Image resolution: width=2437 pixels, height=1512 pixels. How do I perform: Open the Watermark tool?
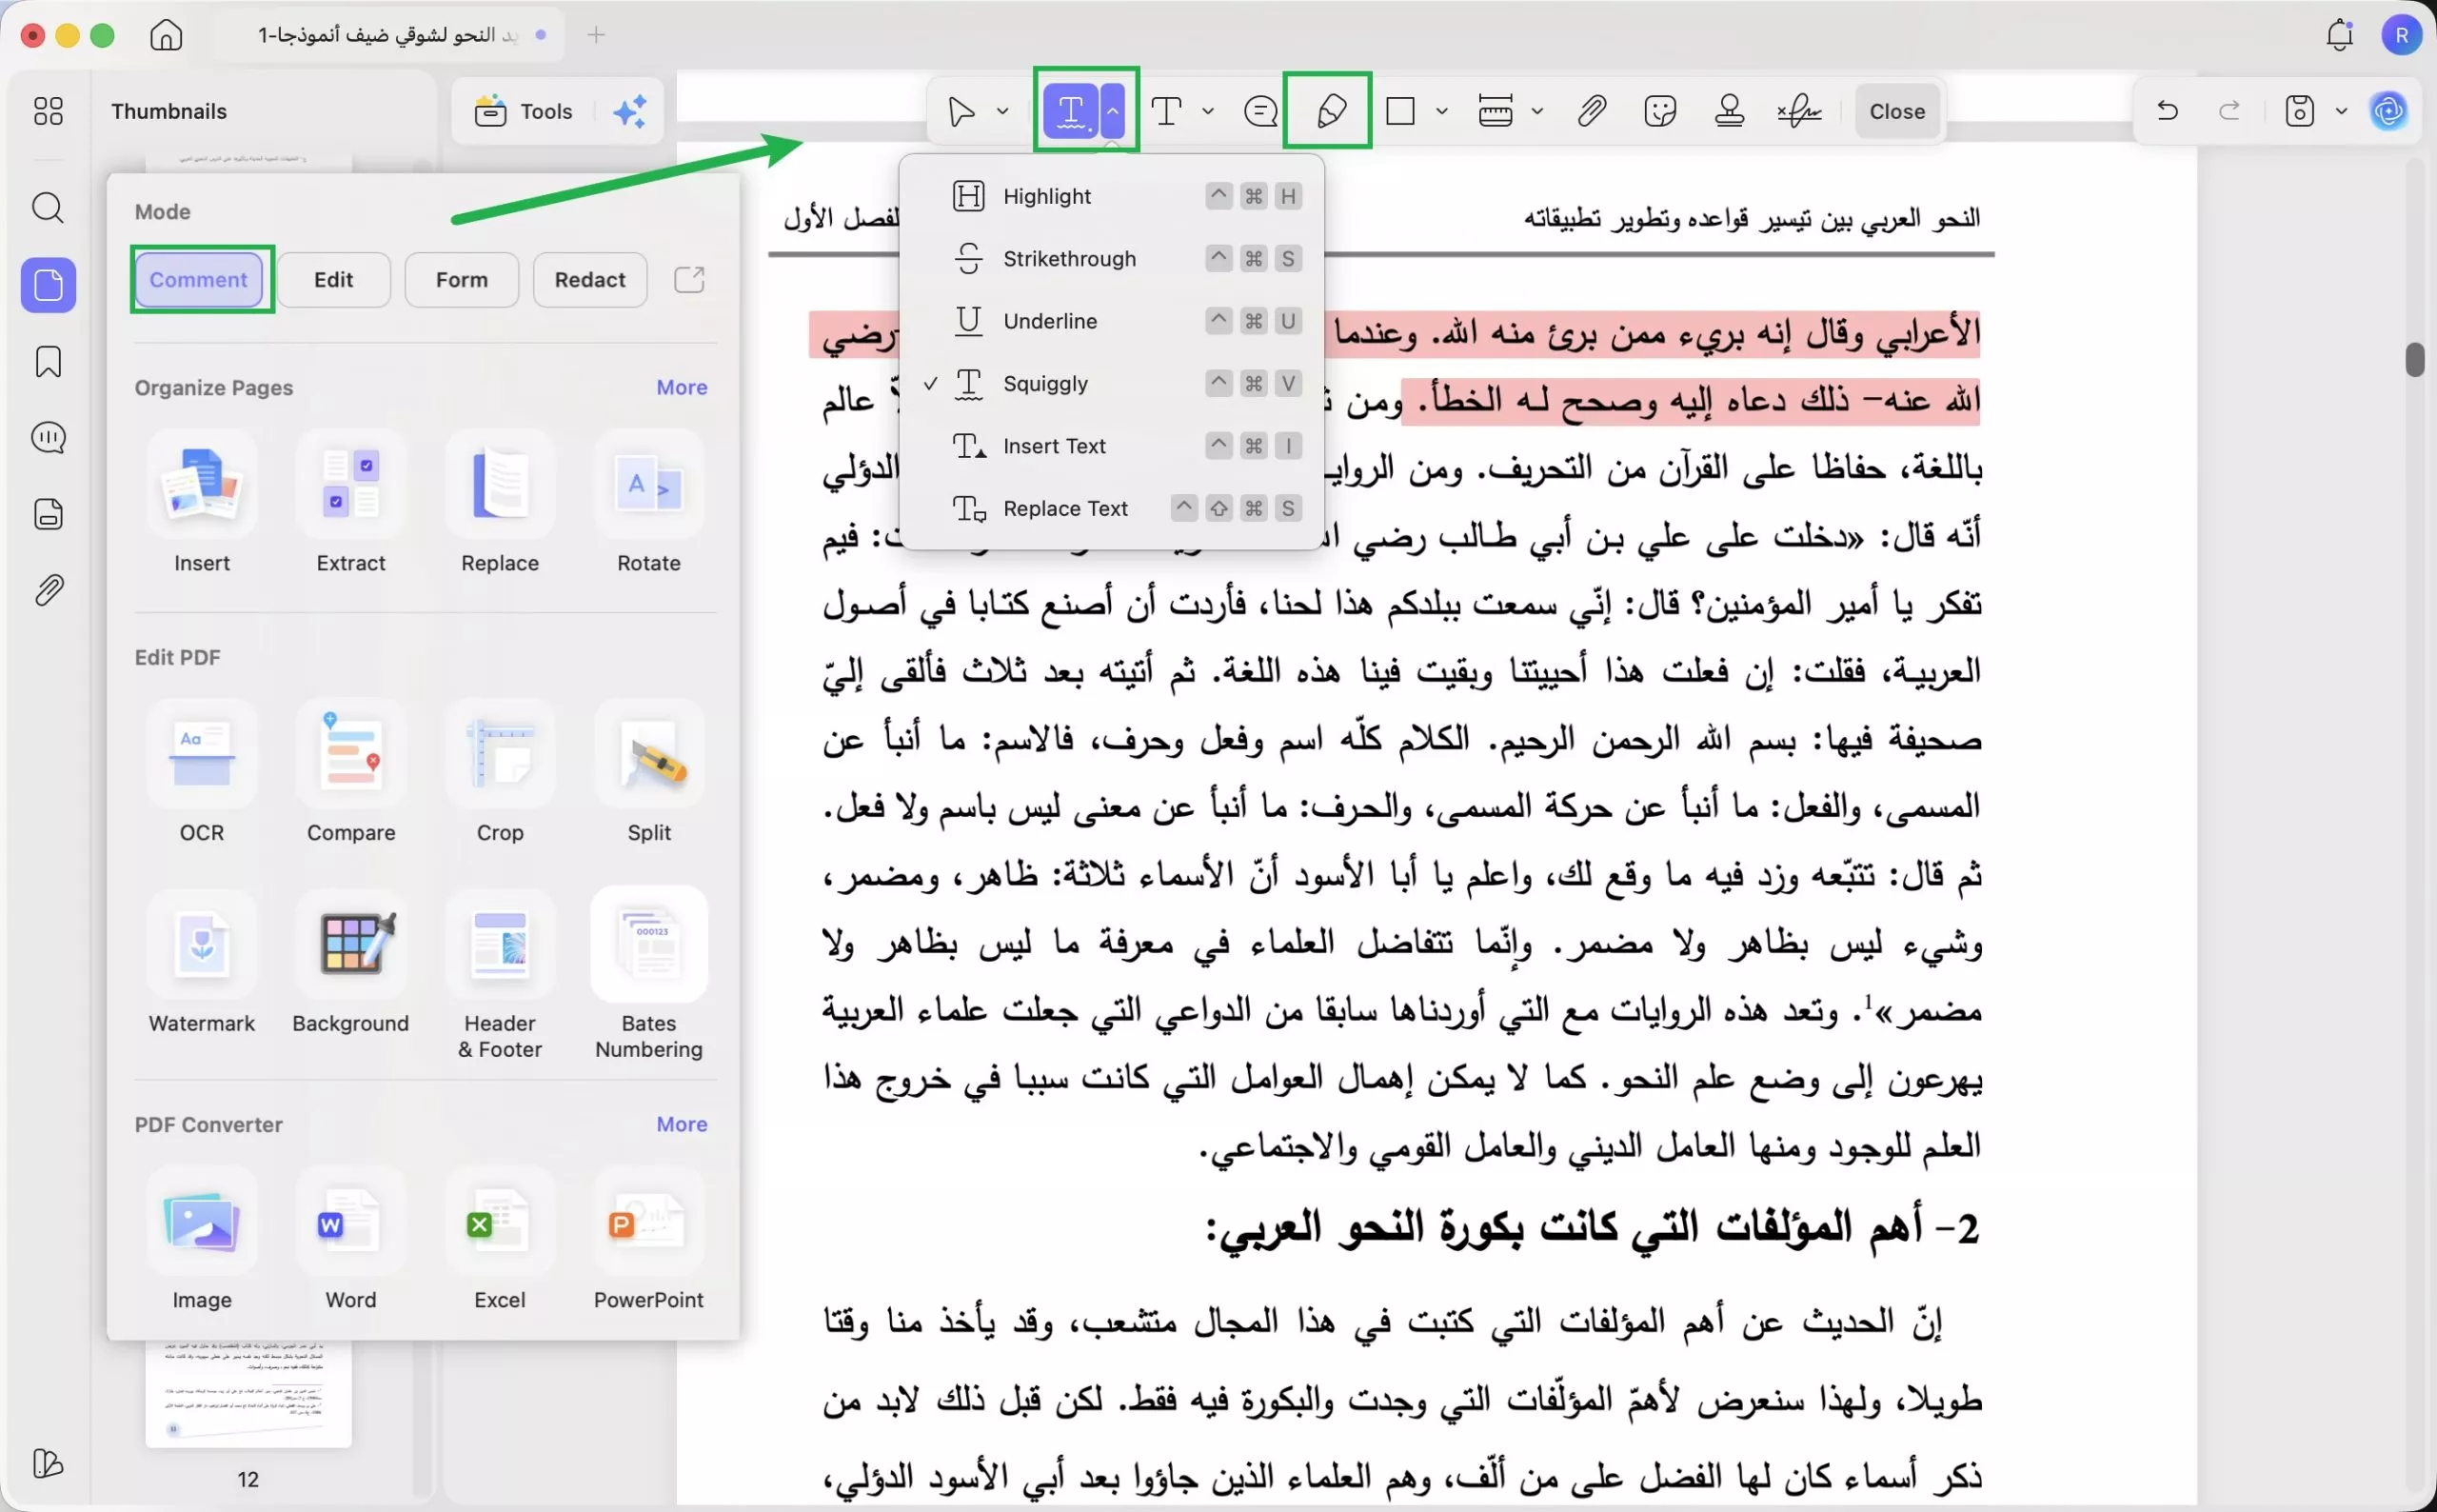point(202,963)
